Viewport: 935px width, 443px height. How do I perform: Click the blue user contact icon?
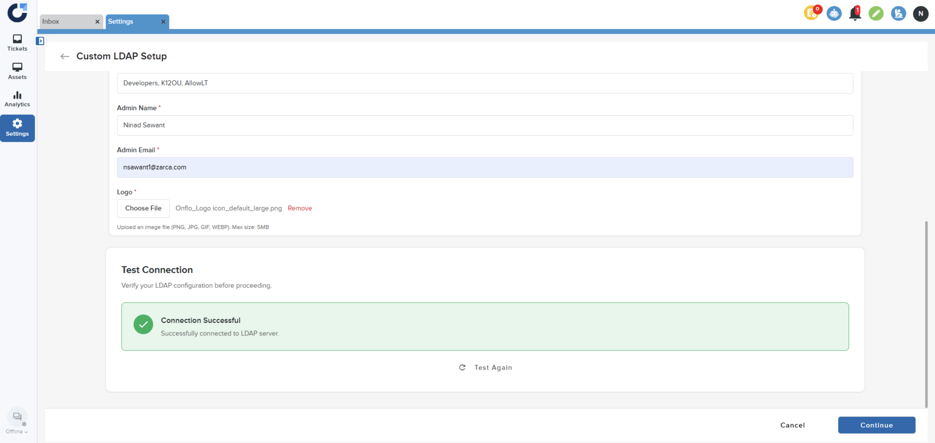[x=898, y=14]
